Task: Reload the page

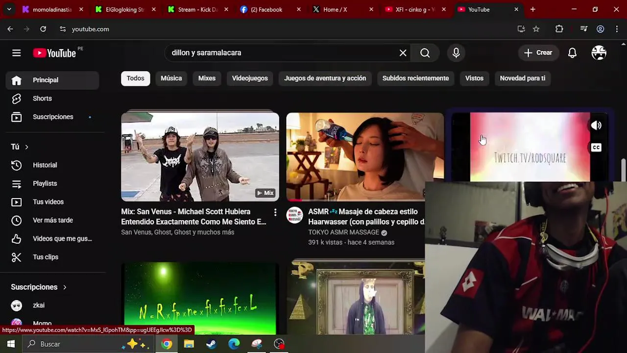Action: click(x=43, y=29)
